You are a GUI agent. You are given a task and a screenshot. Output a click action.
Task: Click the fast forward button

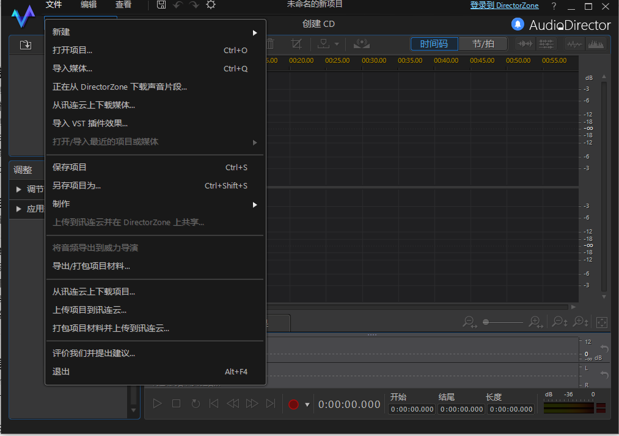click(252, 403)
